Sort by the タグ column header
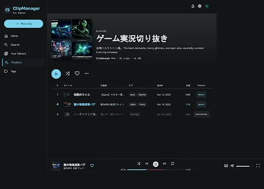This screenshot has width=264, height=189. [131, 85]
